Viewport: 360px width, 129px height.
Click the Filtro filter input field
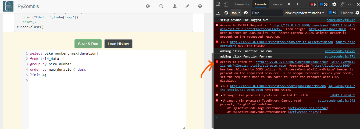point(267,13)
